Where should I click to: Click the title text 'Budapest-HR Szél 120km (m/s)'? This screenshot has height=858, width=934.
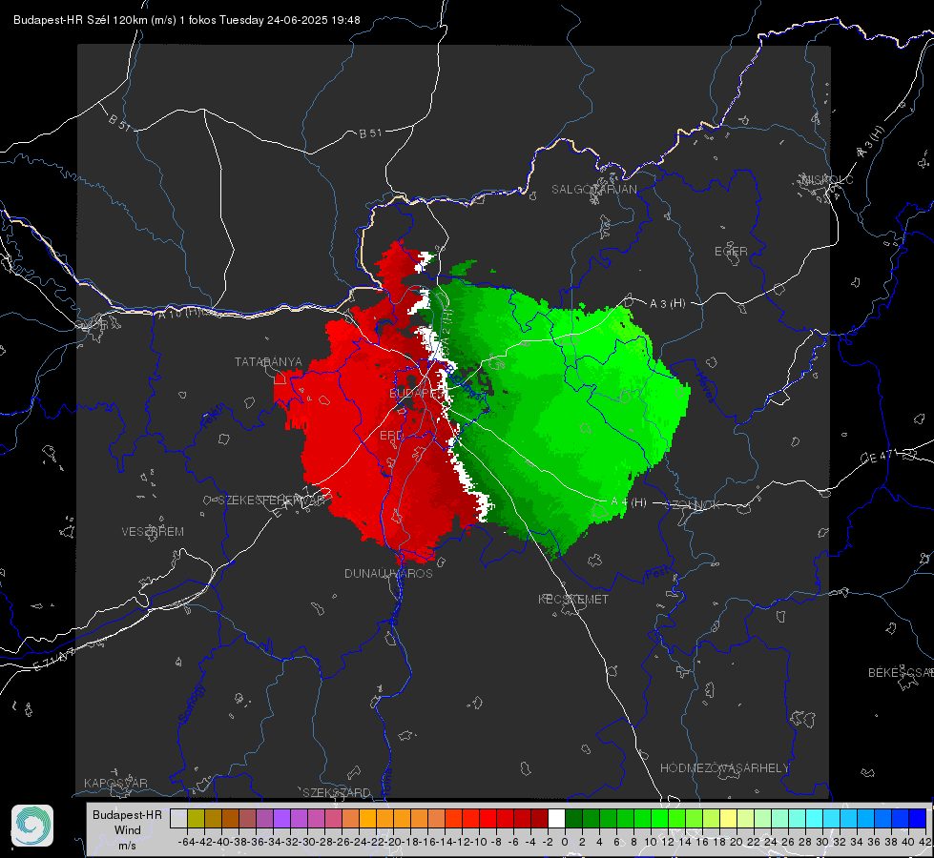[94, 20]
